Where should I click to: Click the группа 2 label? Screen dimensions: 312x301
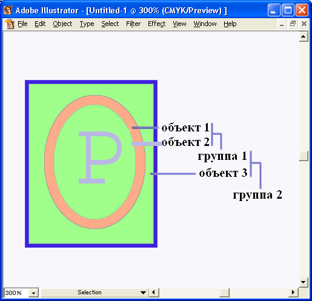point(257,195)
